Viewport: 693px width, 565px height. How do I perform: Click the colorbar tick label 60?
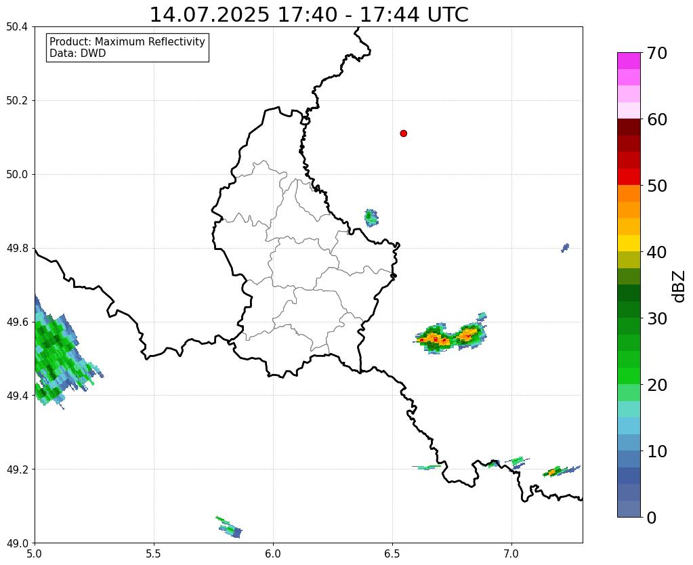click(657, 120)
